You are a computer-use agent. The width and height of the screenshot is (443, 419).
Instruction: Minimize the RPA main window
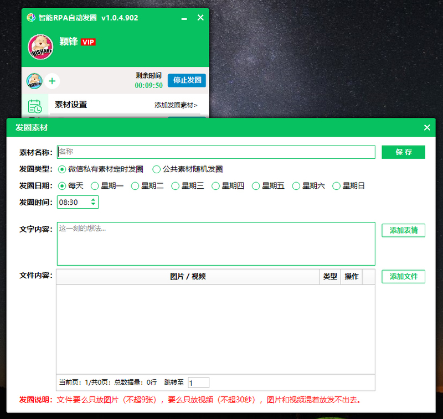(x=184, y=18)
